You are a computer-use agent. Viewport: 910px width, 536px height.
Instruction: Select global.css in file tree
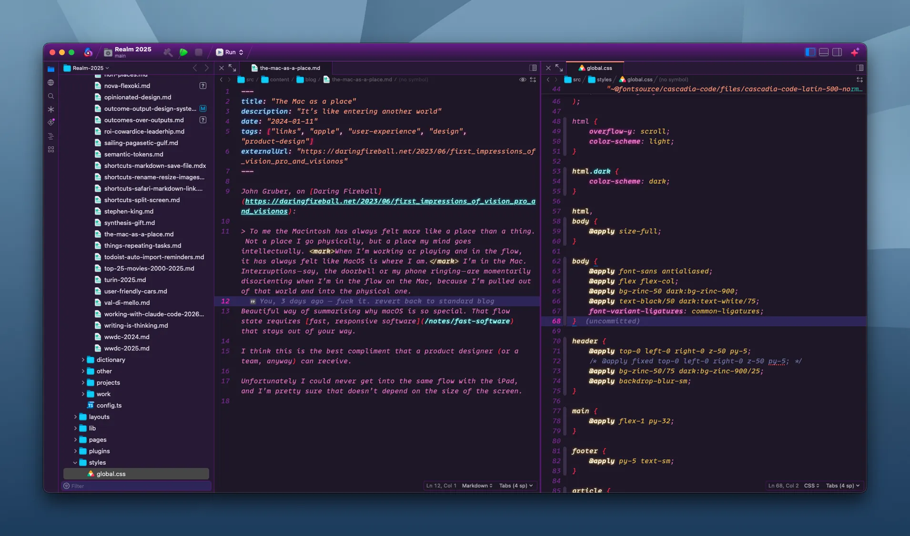point(136,474)
